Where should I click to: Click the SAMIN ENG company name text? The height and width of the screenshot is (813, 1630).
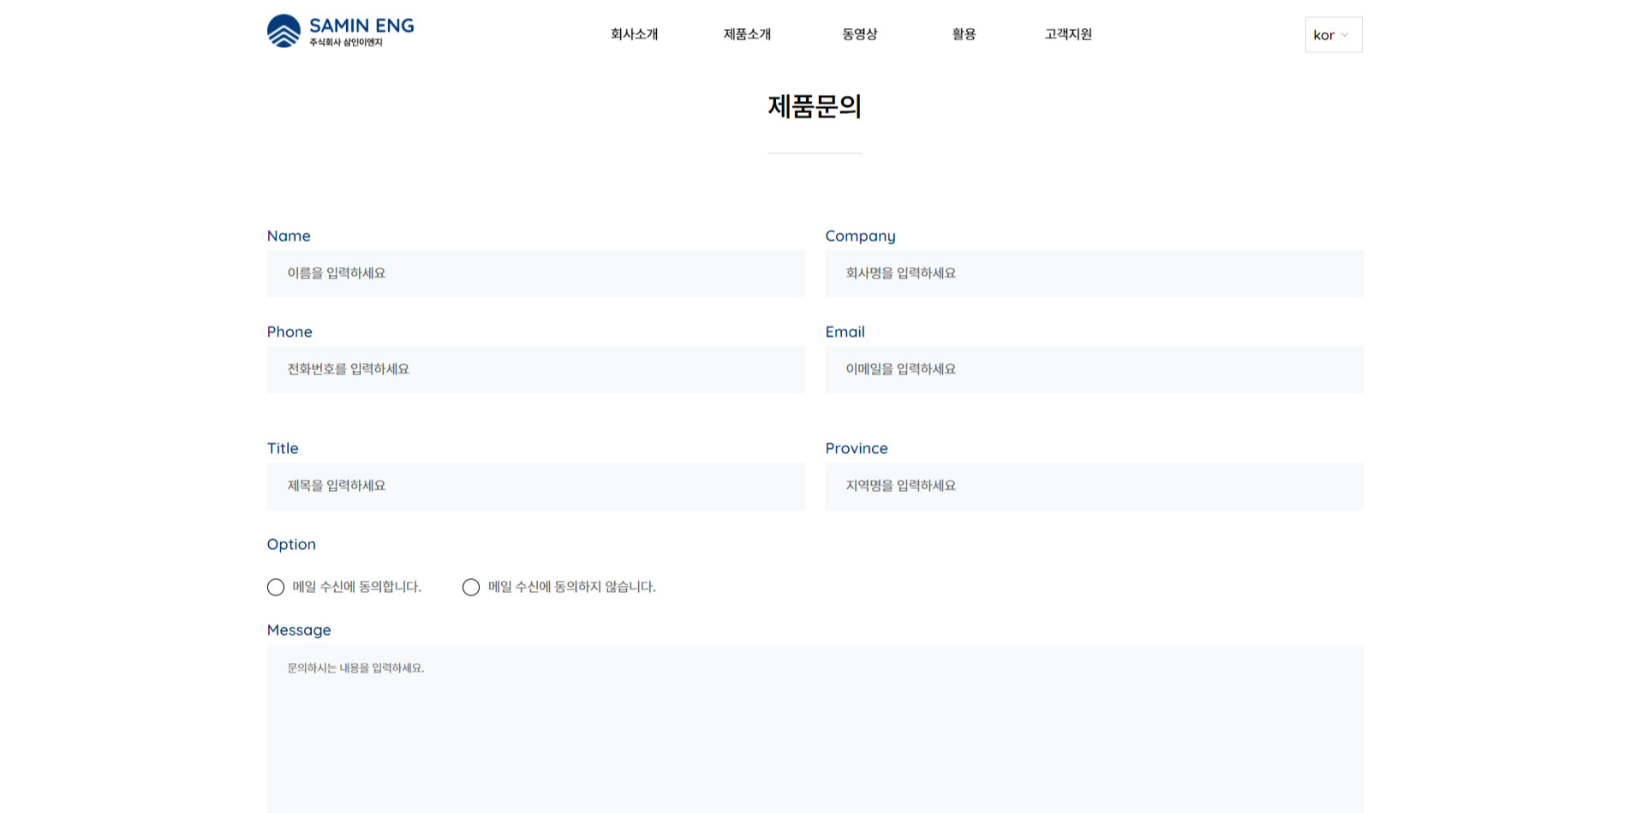361,26
